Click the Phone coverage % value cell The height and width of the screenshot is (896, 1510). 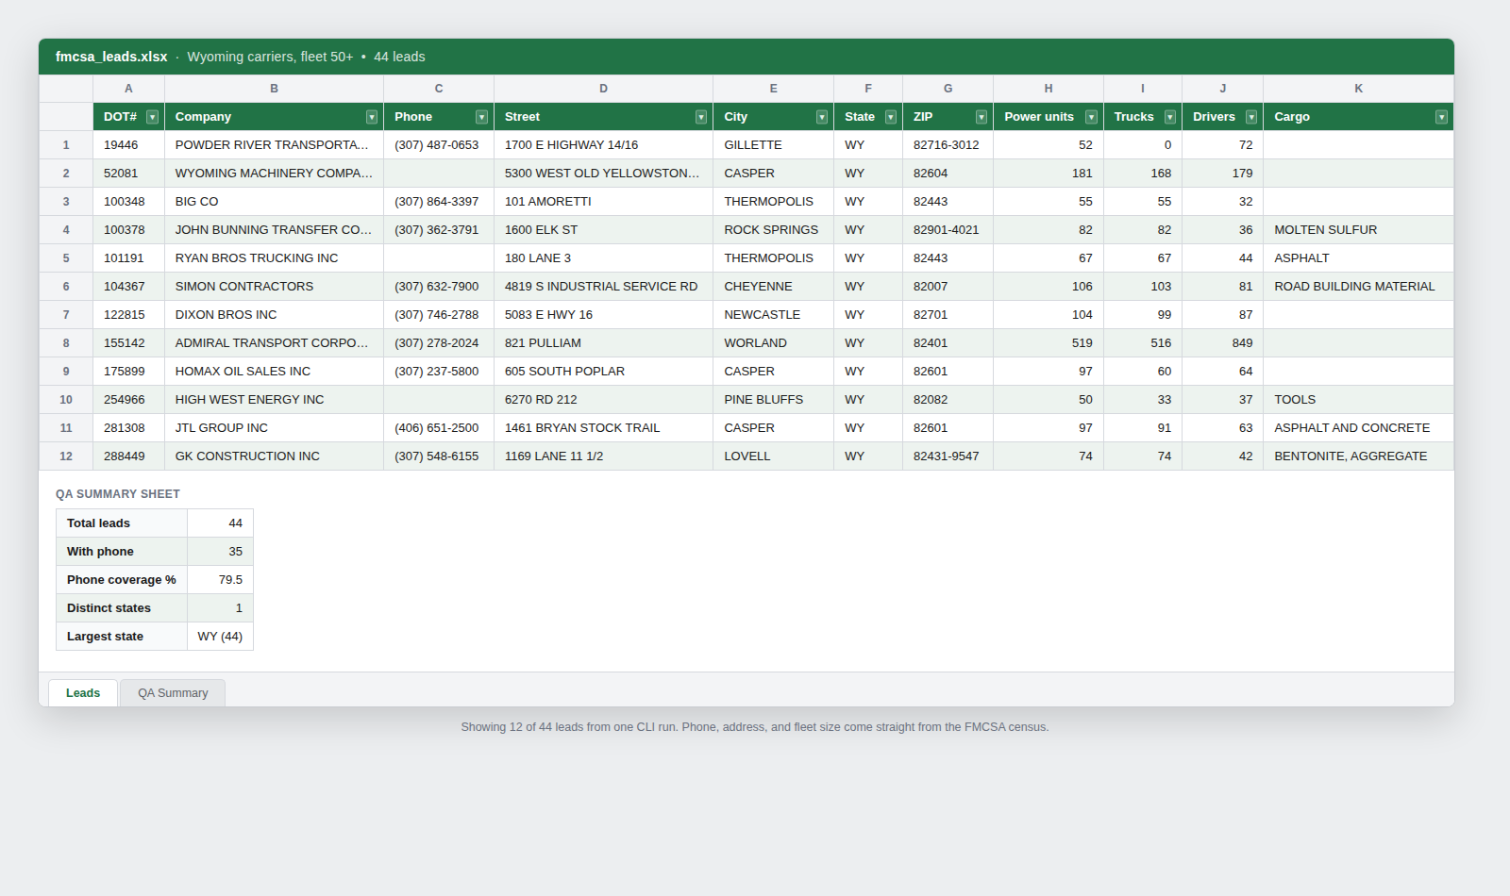coord(220,580)
